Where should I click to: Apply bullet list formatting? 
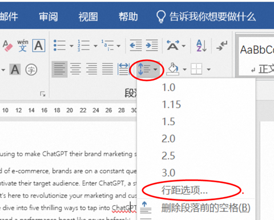click(59, 46)
